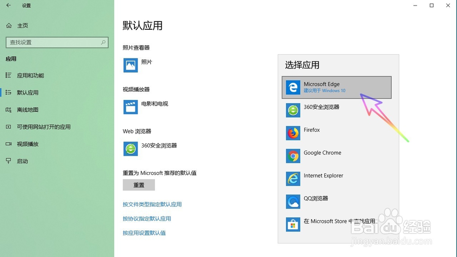Image resolution: width=457 pixels, height=257 pixels.
Task: Click the 默认应用 sidebar icon
Action: pyautogui.click(x=8, y=93)
